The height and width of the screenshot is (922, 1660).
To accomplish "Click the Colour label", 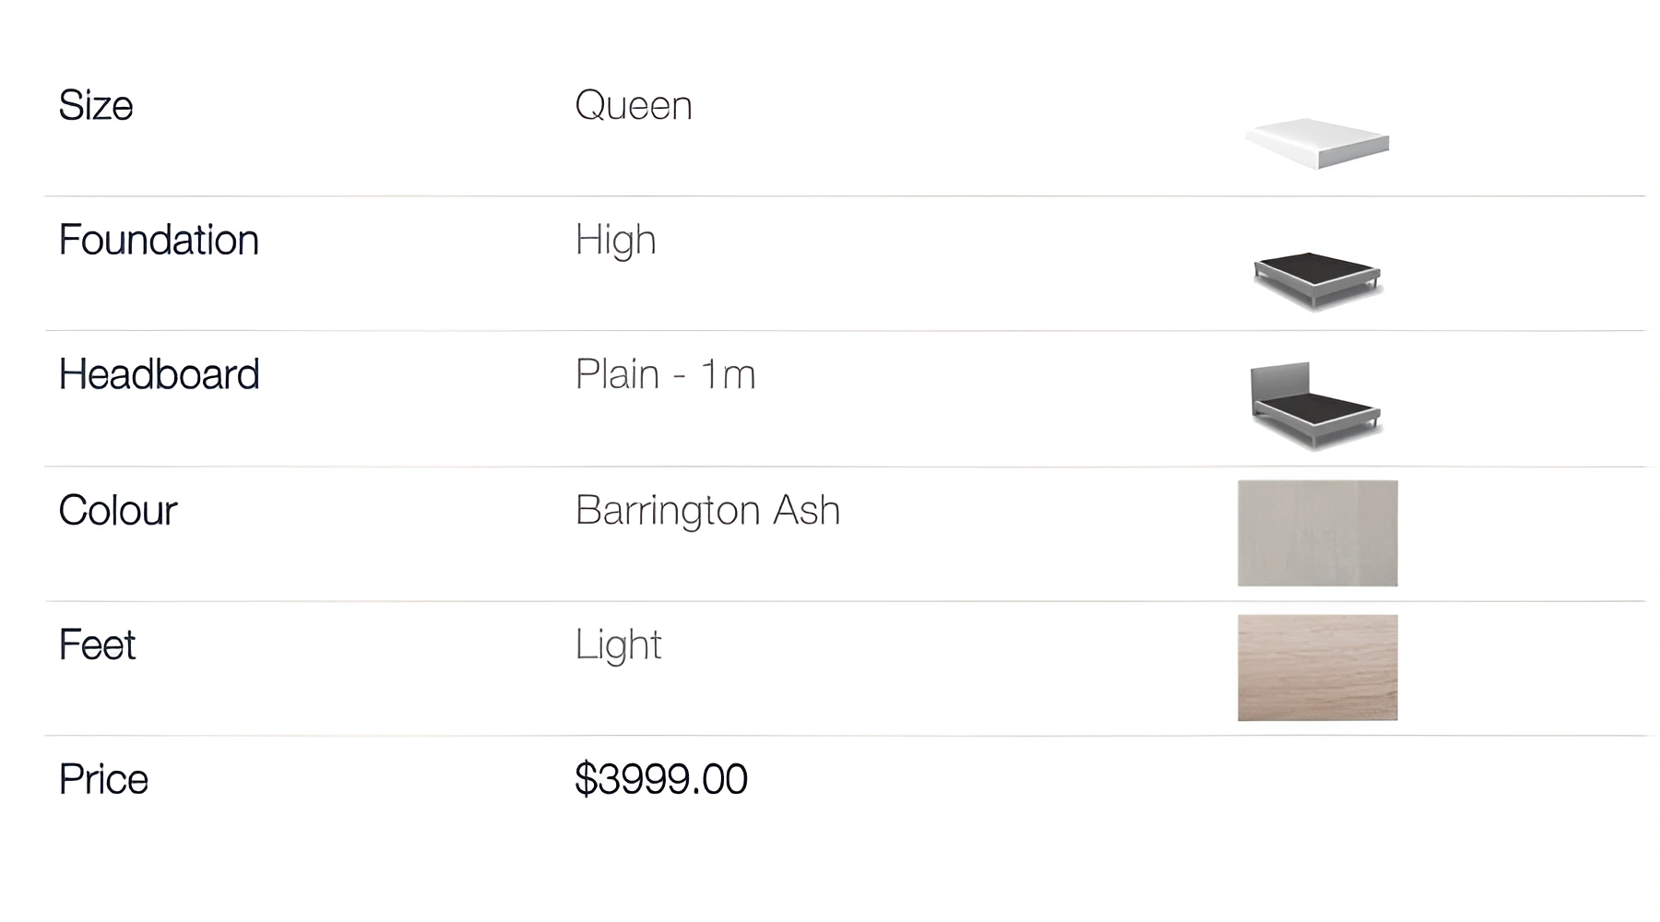I will pos(118,510).
